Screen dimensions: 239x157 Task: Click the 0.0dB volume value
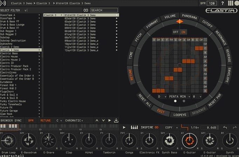(x=211, y=128)
